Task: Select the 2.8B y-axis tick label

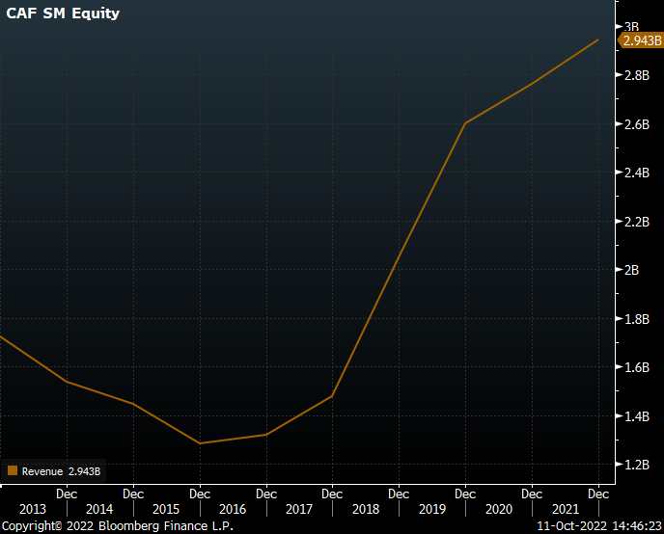Action: click(636, 75)
